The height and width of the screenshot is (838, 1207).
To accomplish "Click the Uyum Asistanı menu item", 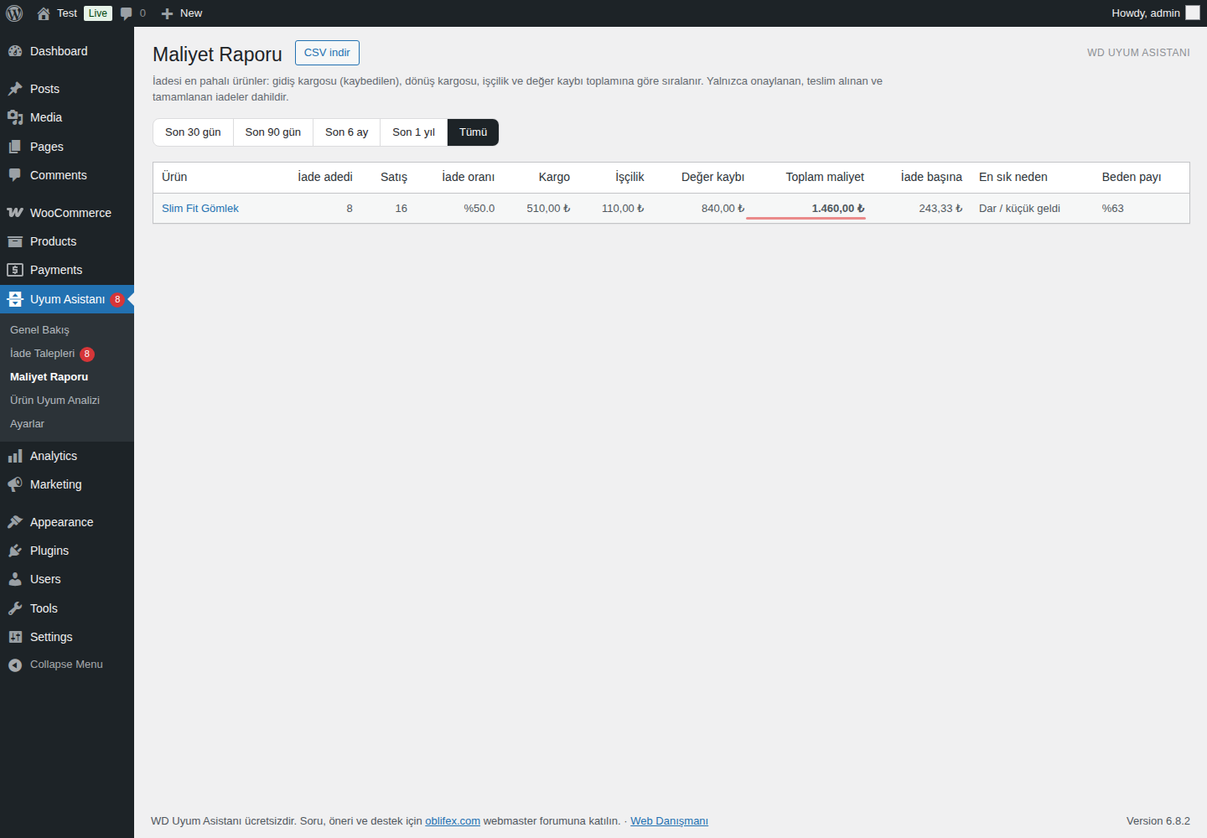I will pos(67,299).
